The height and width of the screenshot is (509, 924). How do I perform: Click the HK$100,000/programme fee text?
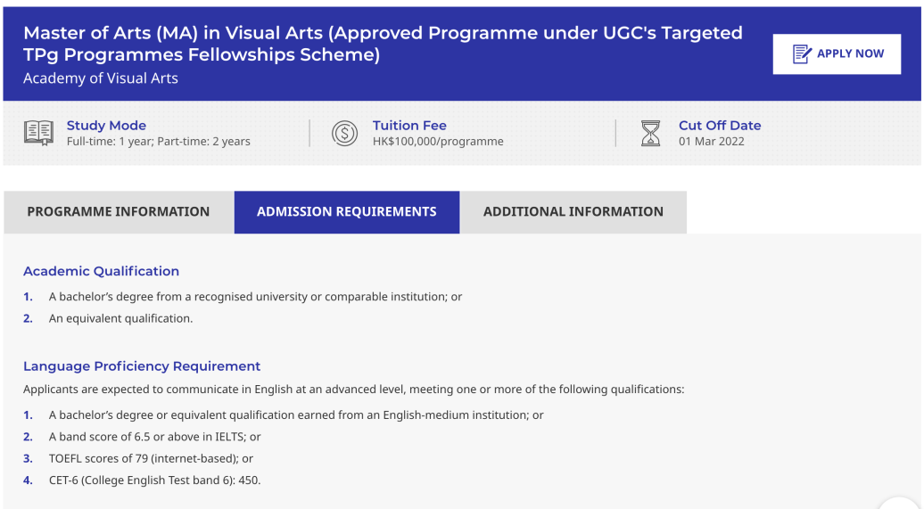click(x=438, y=142)
